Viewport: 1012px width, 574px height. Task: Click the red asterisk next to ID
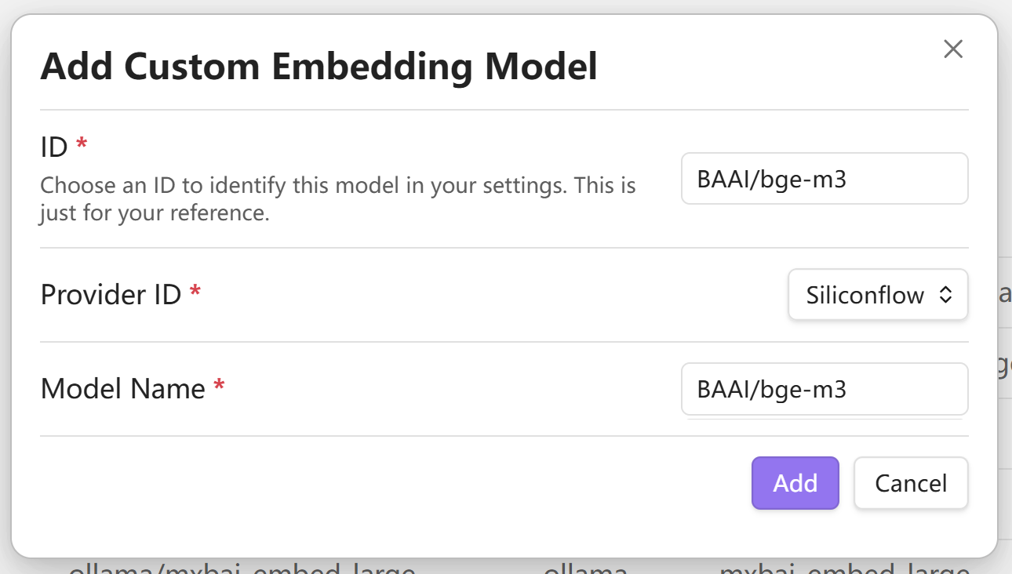pyautogui.click(x=81, y=144)
